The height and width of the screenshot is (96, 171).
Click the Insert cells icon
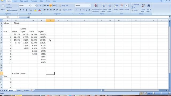pyautogui.click(x=116, y=6)
